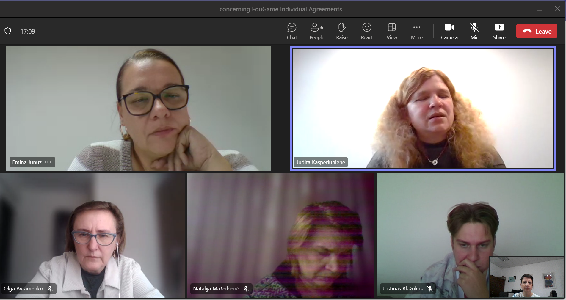Show the People participants list
Screen dimensions: 566x300
pos(316,31)
